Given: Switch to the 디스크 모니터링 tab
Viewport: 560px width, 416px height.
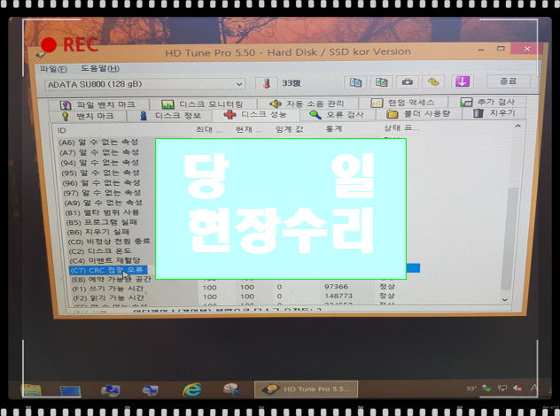Looking at the screenshot, I should coord(203,104).
